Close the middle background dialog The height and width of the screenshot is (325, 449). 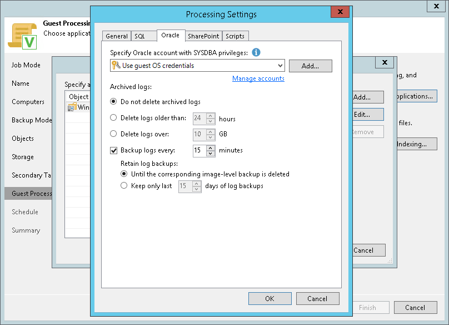coord(385,62)
